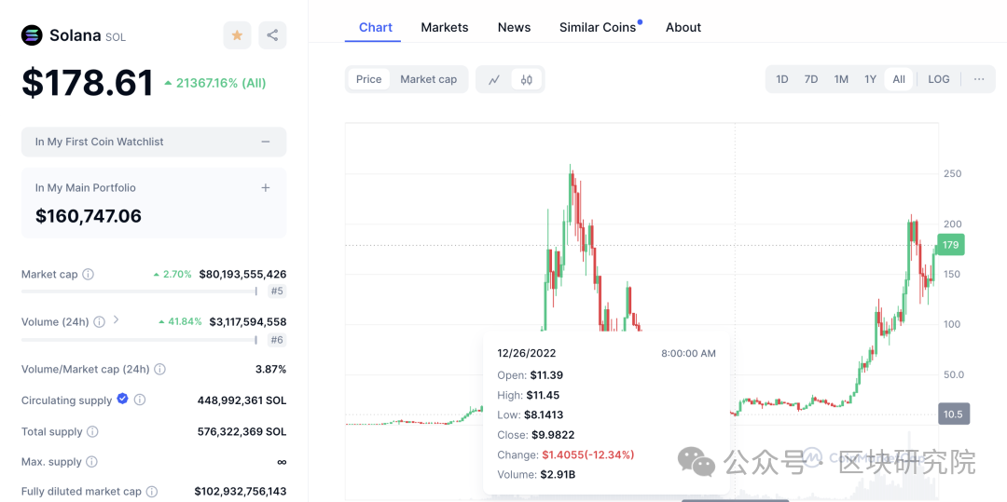Click Market cap info icon
The height and width of the screenshot is (502, 1007).
point(88,275)
